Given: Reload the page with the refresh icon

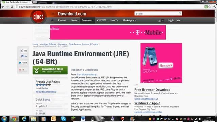Looking at the screenshot, I should tap(12, 7).
